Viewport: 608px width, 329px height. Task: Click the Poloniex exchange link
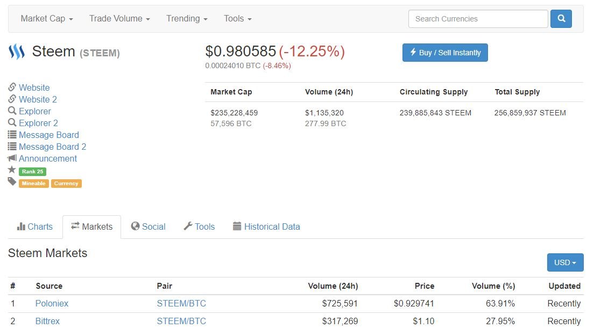pos(52,303)
